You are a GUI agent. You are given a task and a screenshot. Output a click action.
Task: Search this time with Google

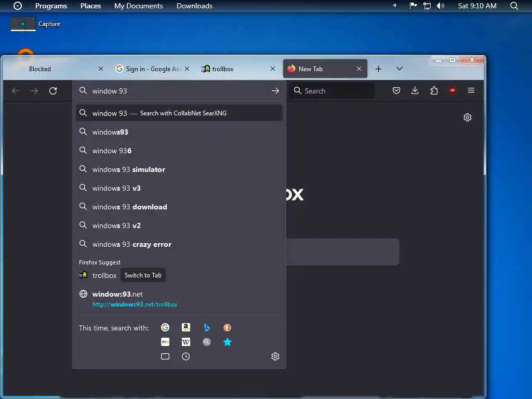[x=165, y=327]
